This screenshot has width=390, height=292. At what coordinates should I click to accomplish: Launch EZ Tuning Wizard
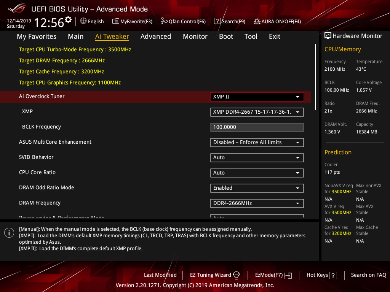point(215,275)
